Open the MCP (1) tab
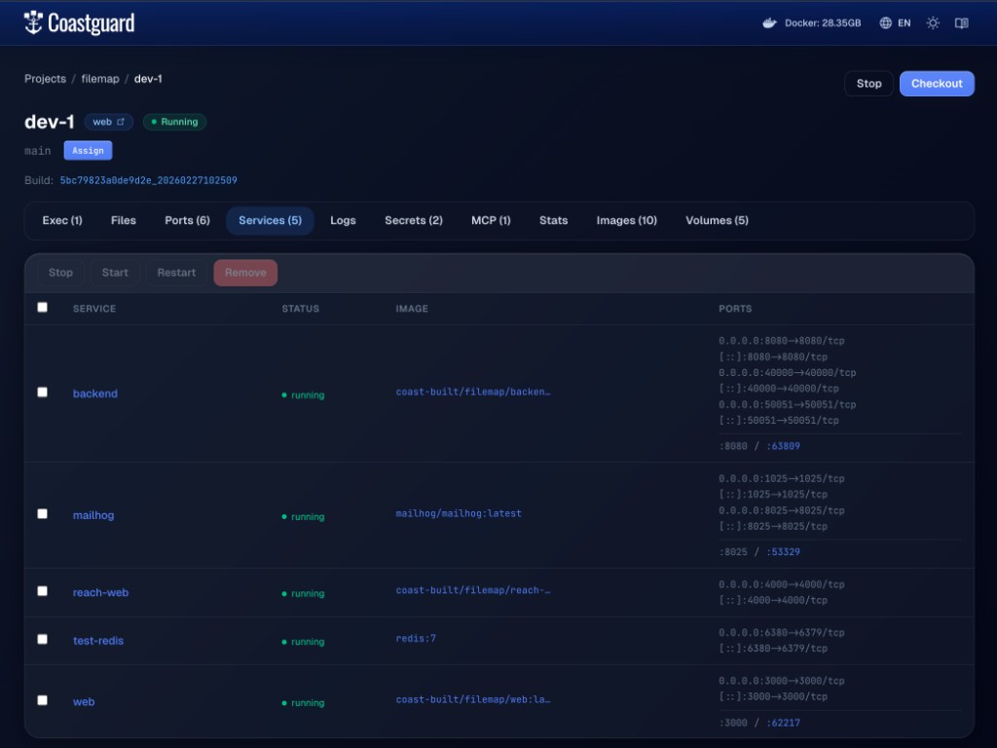The image size is (997, 748). click(x=491, y=220)
